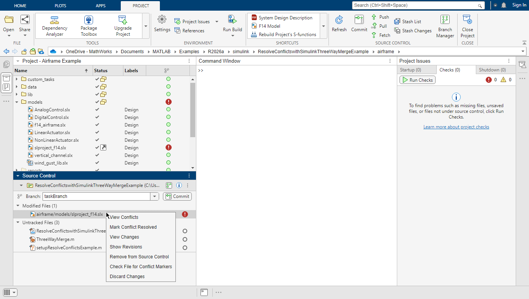
Task: Open the F14 Model shortcut
Action: pos(266,26)
